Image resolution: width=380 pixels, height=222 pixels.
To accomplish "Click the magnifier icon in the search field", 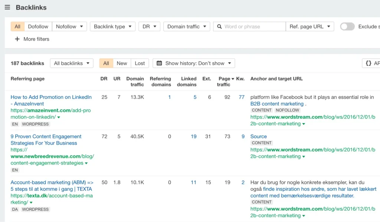I will tap(220, 26).
